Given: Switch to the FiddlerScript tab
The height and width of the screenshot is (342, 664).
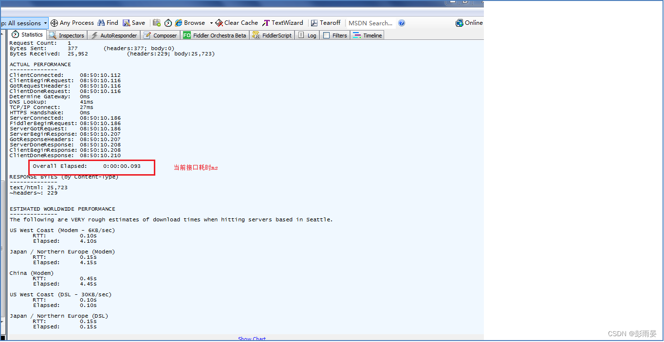Looking at the screenshot, I should pyautogui.click(x=272, y=35).
